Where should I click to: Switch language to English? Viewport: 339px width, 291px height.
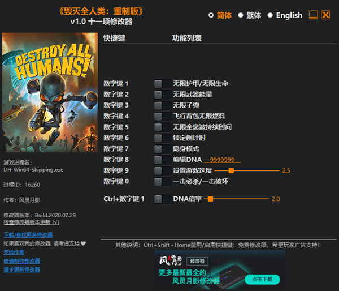coord(270,15)
